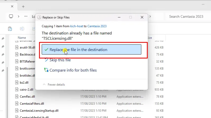Select Compare info for both files
Screen dimensions: 211x118
click(73, 70)
